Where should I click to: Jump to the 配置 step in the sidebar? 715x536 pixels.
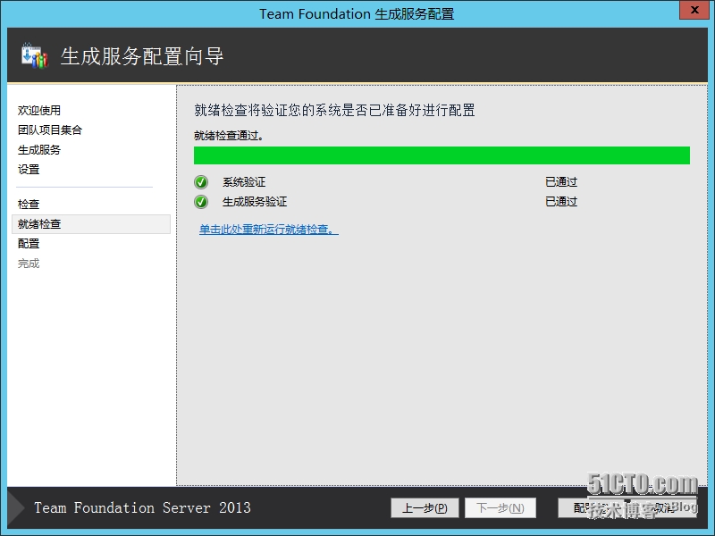click(x=29, y=244)
